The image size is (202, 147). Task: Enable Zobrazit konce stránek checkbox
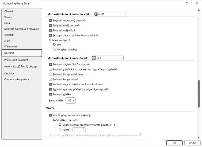point(51,80)
